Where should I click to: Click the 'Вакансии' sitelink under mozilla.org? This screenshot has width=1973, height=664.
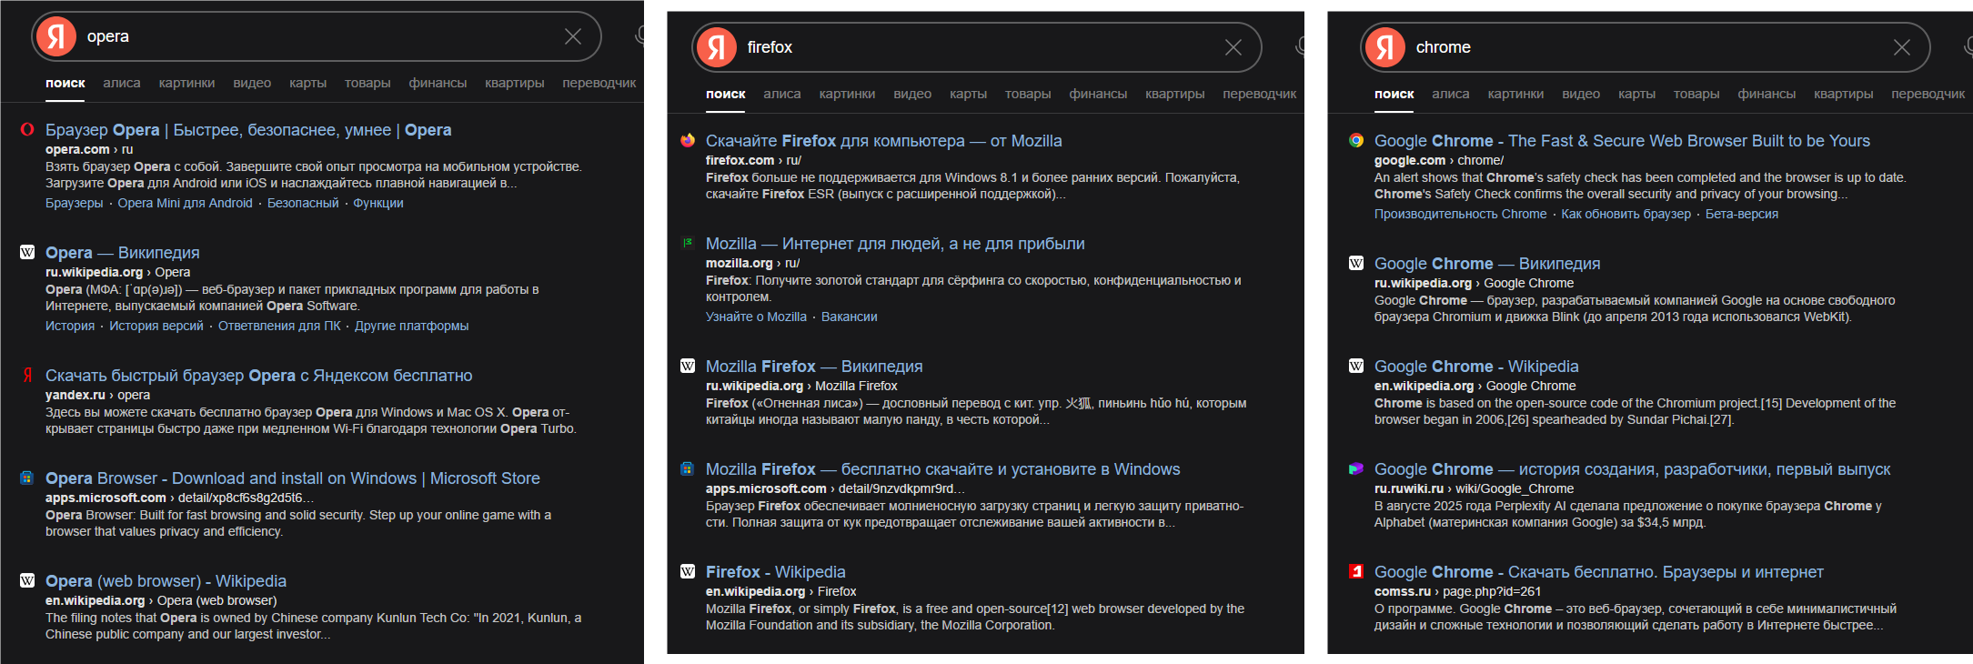coord(850,317)
